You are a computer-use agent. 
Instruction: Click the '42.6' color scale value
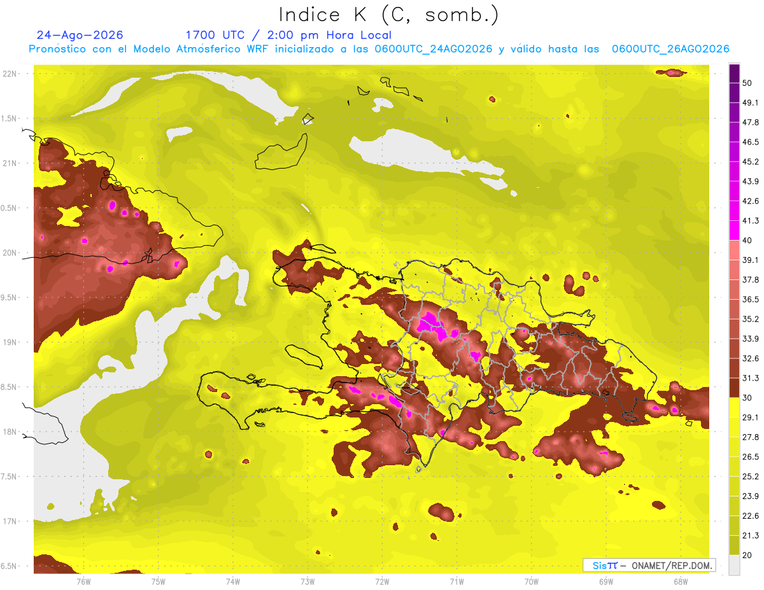tap(751, 201)
